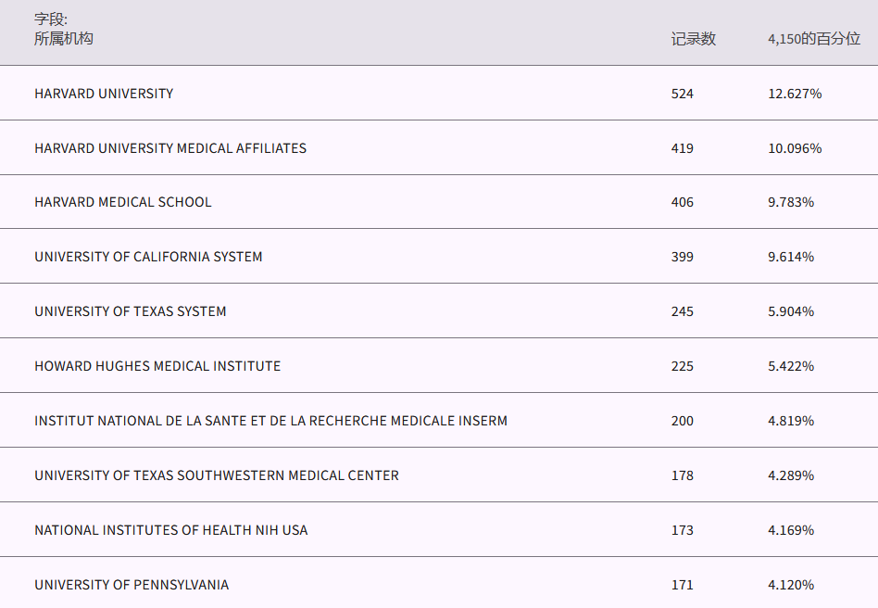The width and height of the screenshot is (878, 608).
Task: Click the 4,150的百分位 column header
Action: (x=814, y=39)
